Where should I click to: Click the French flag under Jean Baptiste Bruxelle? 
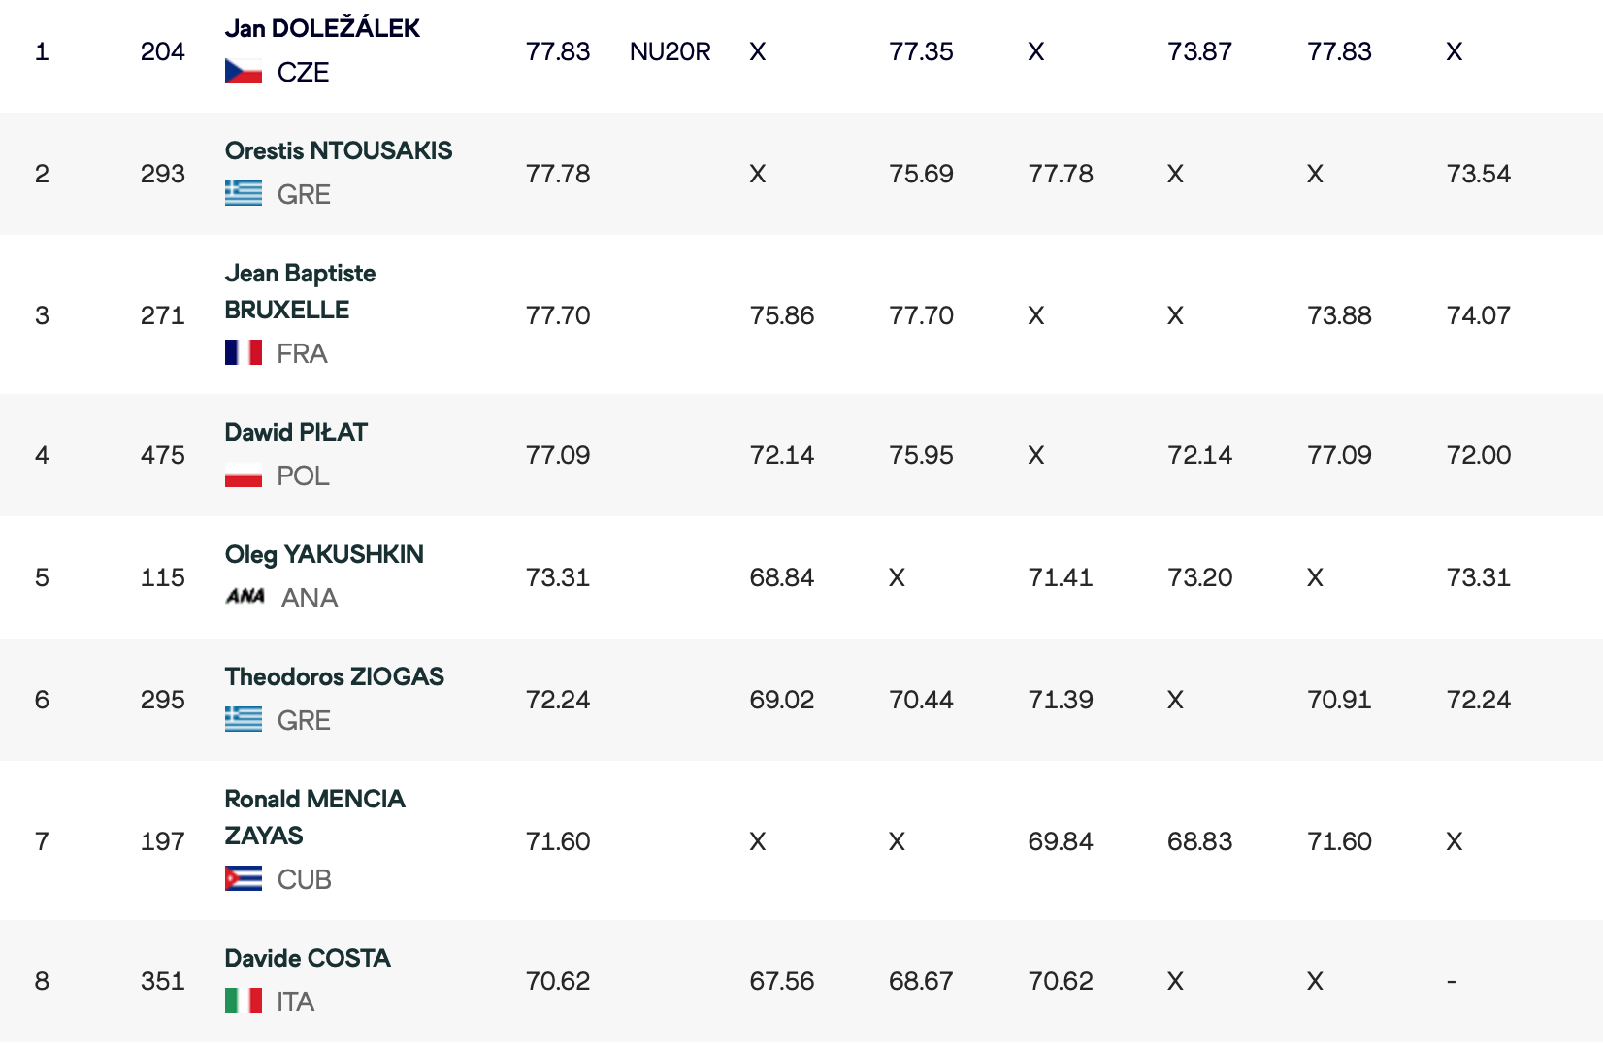tap(244, 352)
